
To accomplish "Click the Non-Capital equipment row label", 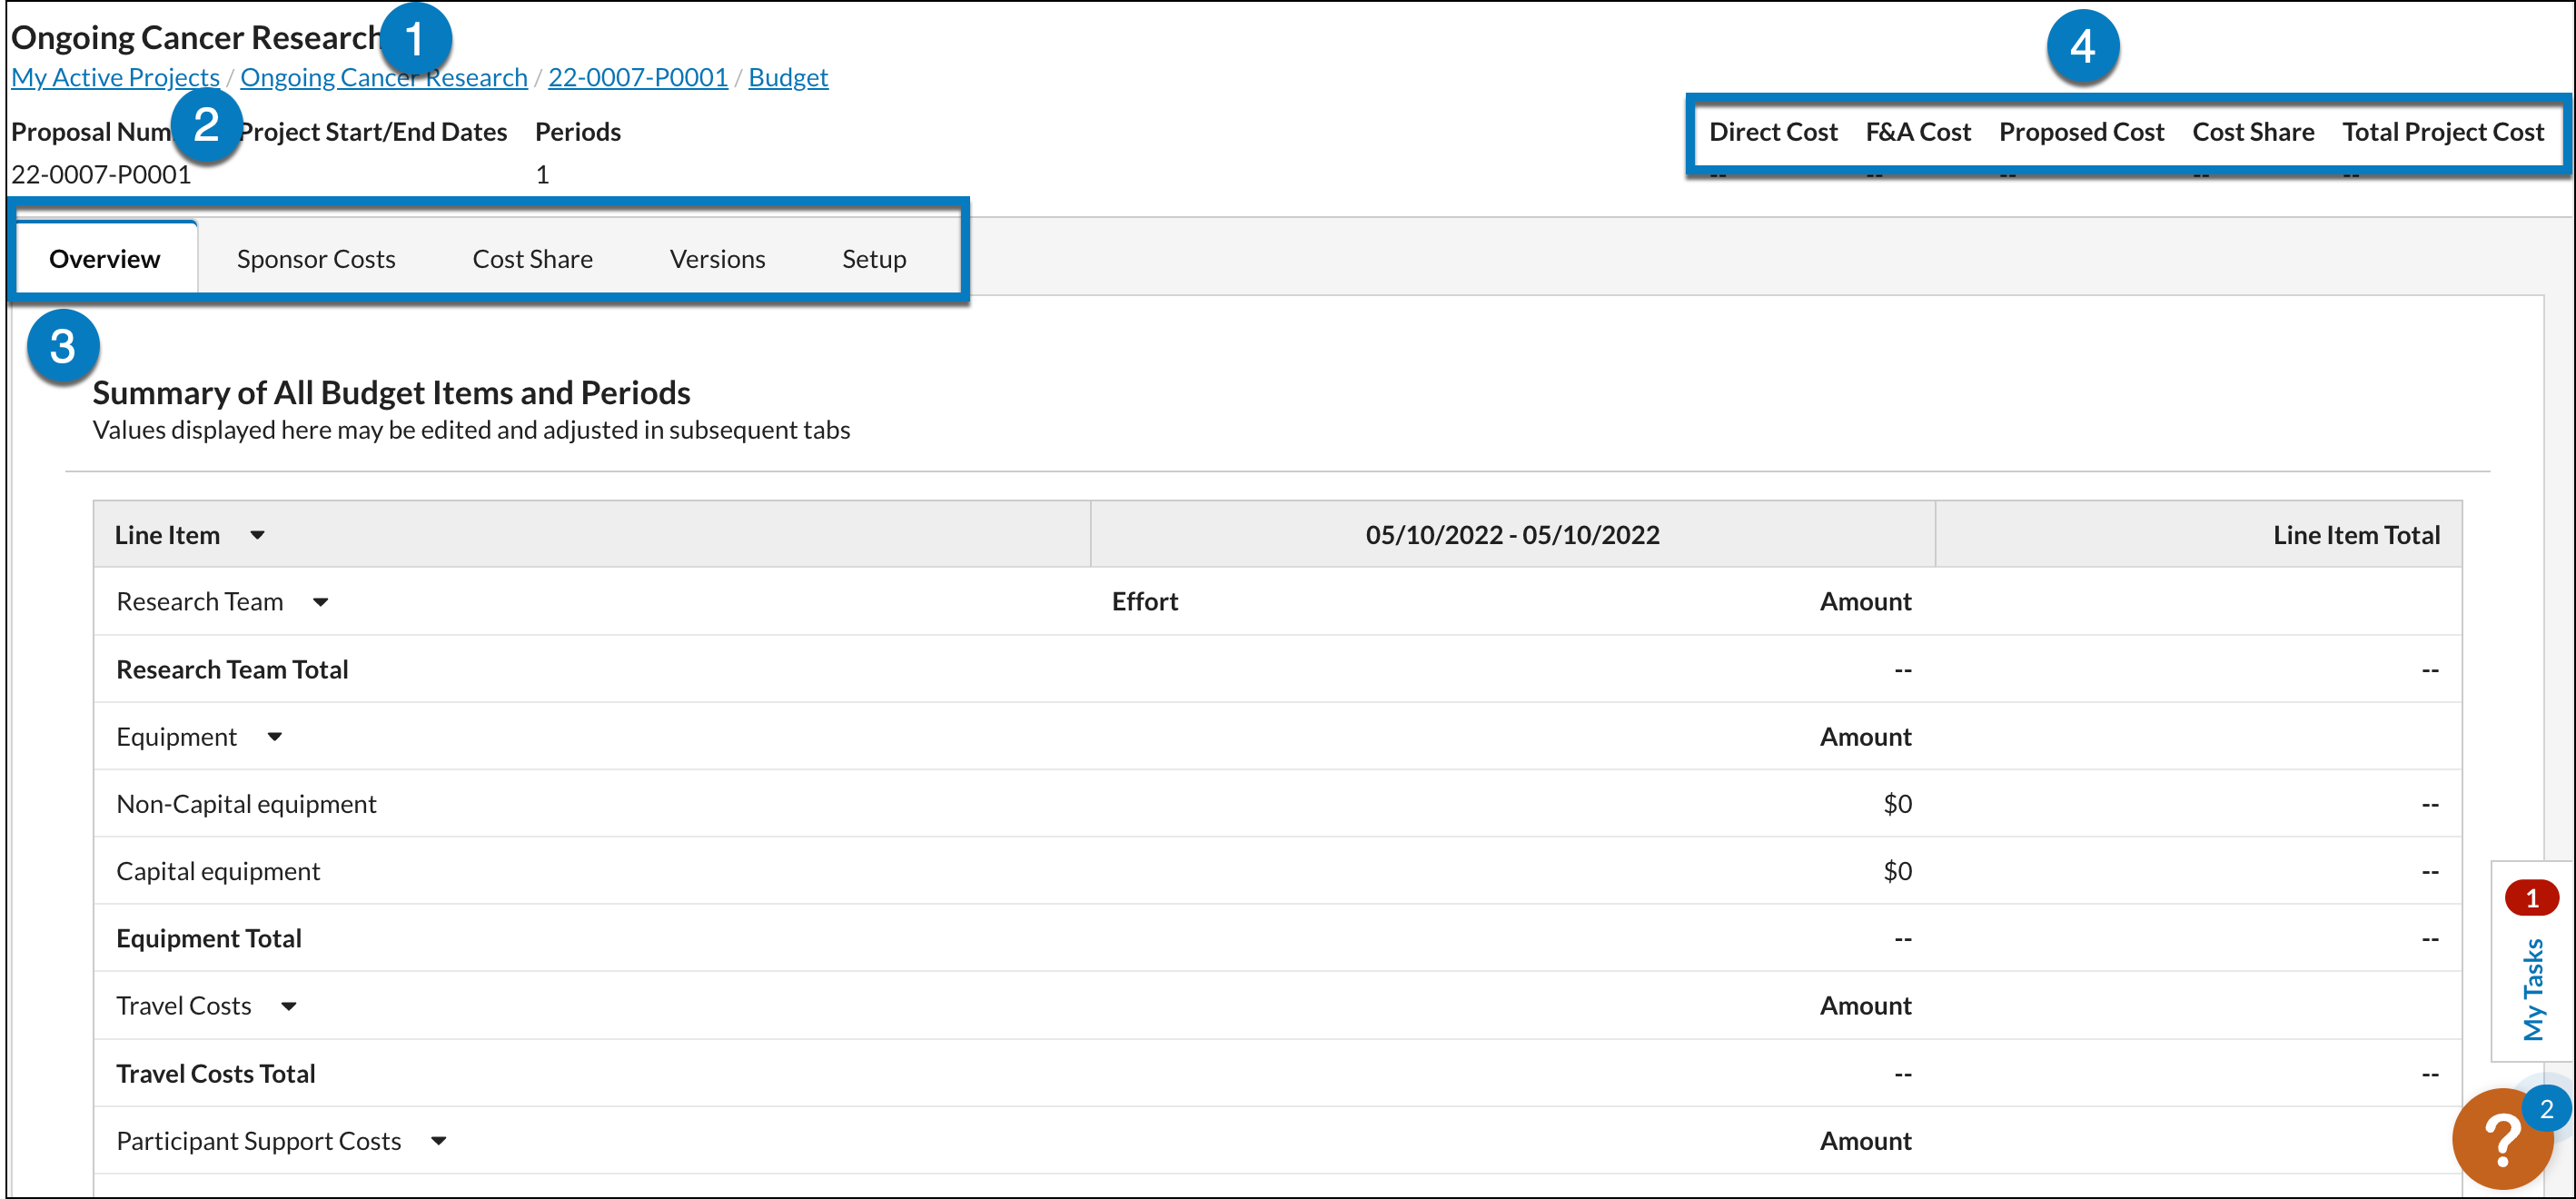I will pyautogui.click(x=246, y=804).
